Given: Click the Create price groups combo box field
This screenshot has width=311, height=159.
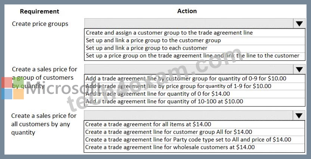Looking at the screenshot, I should (x=189, y=24).
